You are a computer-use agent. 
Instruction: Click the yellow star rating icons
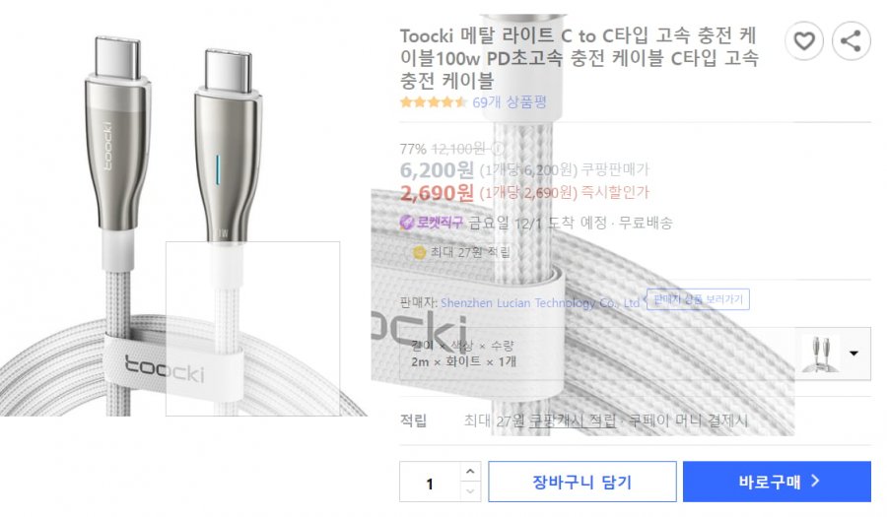434,102
